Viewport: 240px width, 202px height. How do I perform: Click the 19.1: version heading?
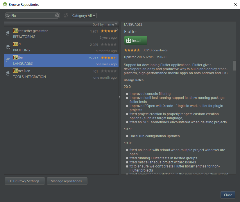click(128, 129)
